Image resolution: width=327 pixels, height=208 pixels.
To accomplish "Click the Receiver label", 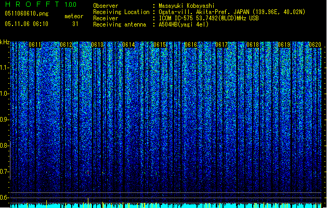I will (x=106, y=18).
